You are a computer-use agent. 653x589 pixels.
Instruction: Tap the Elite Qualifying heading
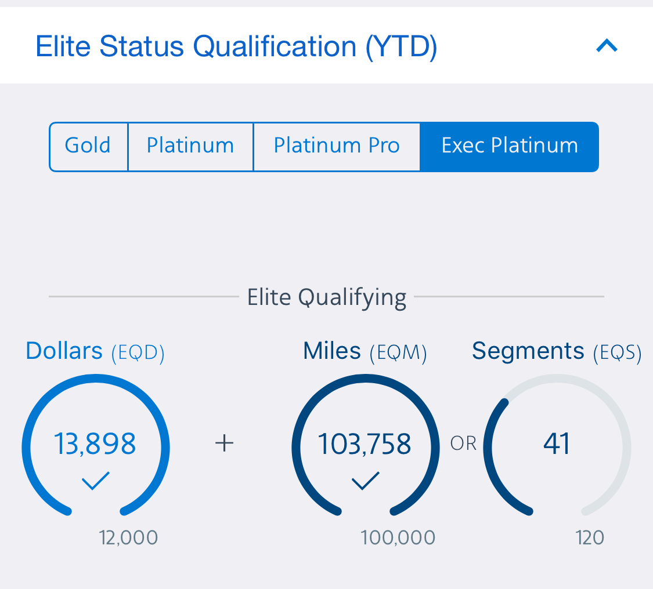pos(327,297)
